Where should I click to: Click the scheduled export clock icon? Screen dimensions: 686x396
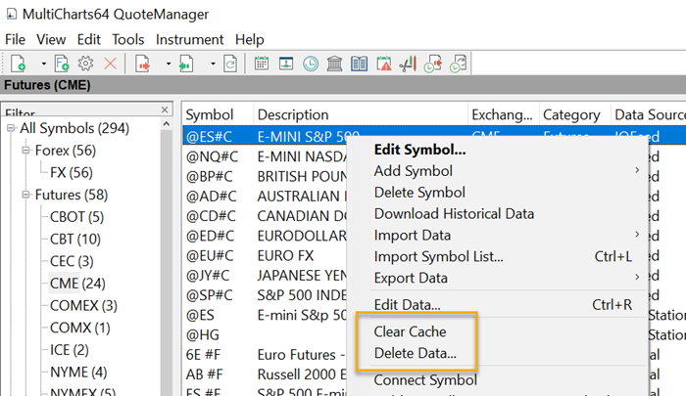[433, 64]
